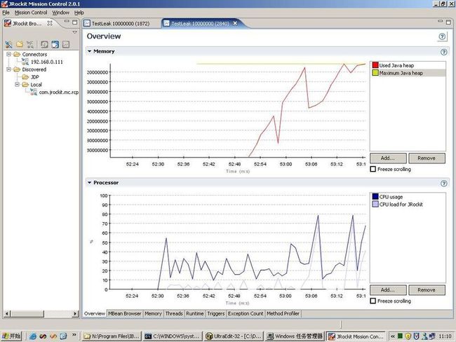Select CPU usage blue legend entry

[x=408, y=197]
